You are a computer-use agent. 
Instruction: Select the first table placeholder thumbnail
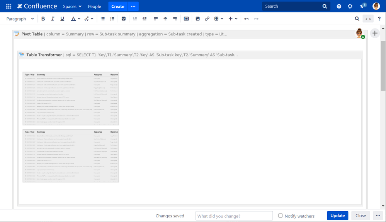pos(71,99)
